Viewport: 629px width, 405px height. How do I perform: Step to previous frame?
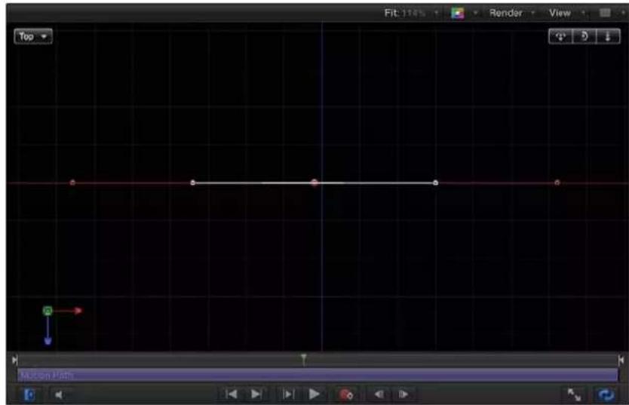click(379, 394)
